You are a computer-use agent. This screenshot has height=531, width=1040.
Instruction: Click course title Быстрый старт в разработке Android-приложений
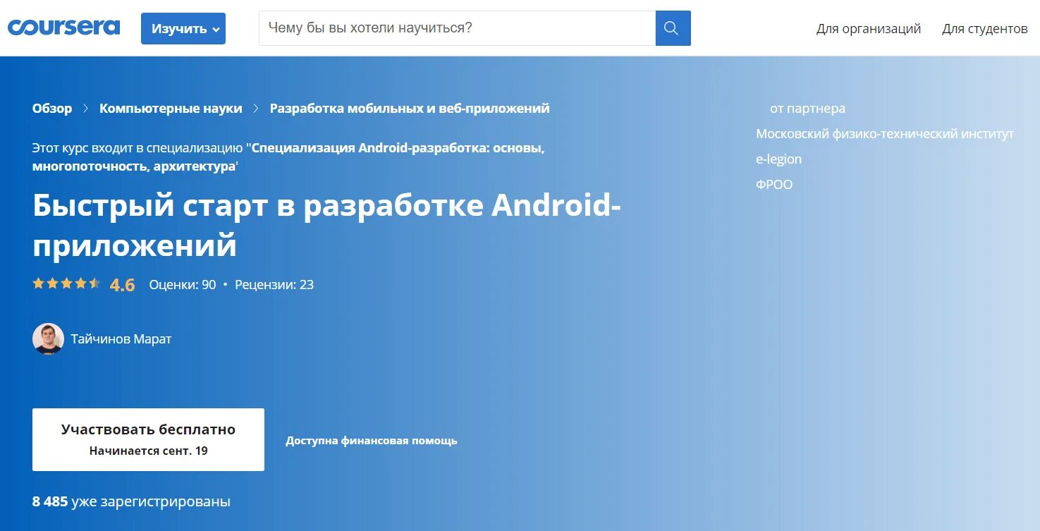[326, 224]
